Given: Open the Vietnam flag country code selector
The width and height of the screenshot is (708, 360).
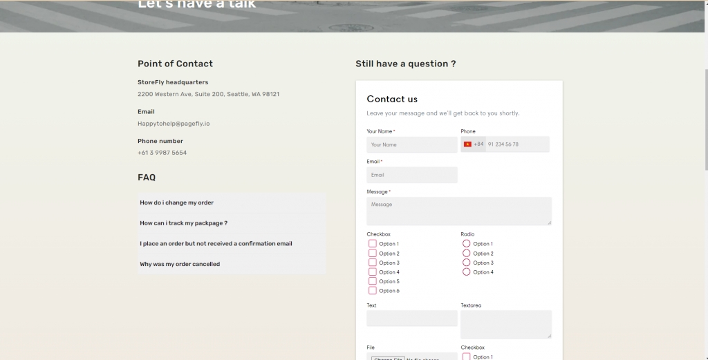Looking at the screenshot, I should tap(473, 144).
